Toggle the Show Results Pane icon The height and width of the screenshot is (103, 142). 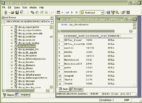pos(128,13)
